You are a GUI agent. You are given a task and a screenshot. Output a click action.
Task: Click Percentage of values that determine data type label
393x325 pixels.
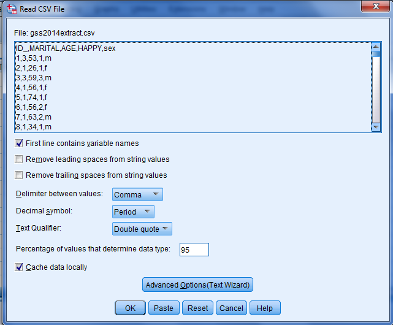pyautogui.click(x=93, y=249)
